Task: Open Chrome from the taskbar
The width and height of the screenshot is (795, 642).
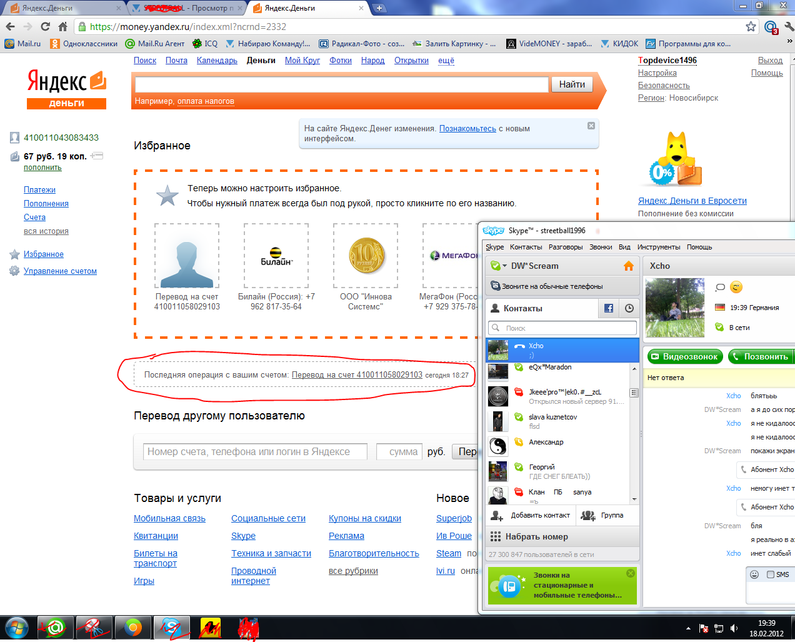Action: pos(132,628)
